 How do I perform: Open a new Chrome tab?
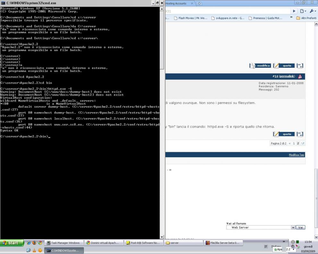(x=200, y=4)
